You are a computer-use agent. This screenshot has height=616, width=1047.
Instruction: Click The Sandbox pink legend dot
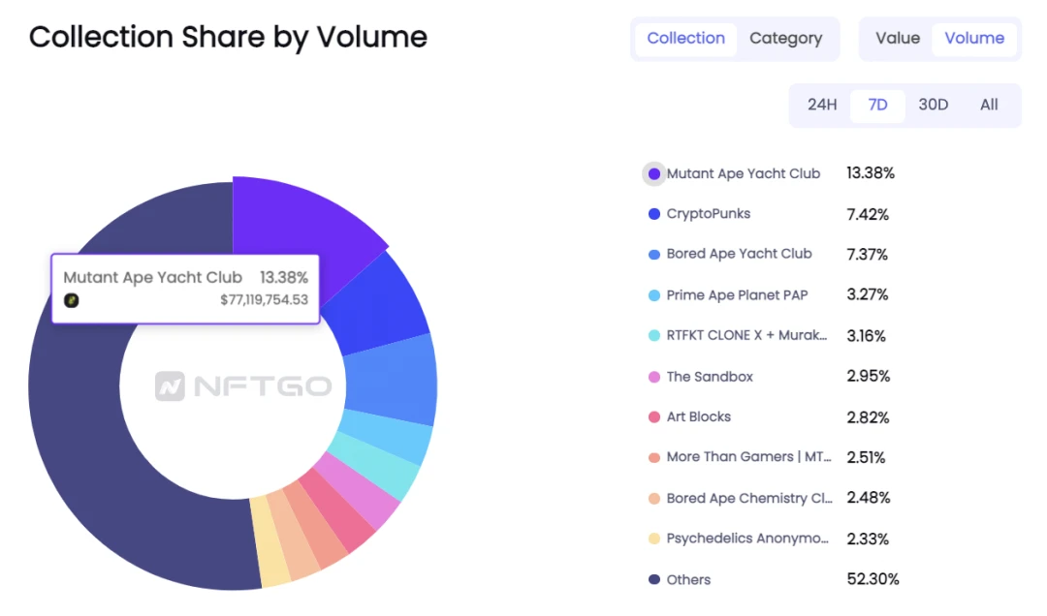pos(654,377)
